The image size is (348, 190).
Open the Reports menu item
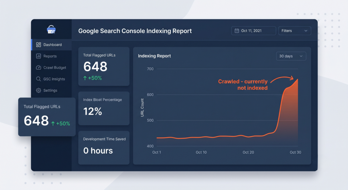coord(52,56)
